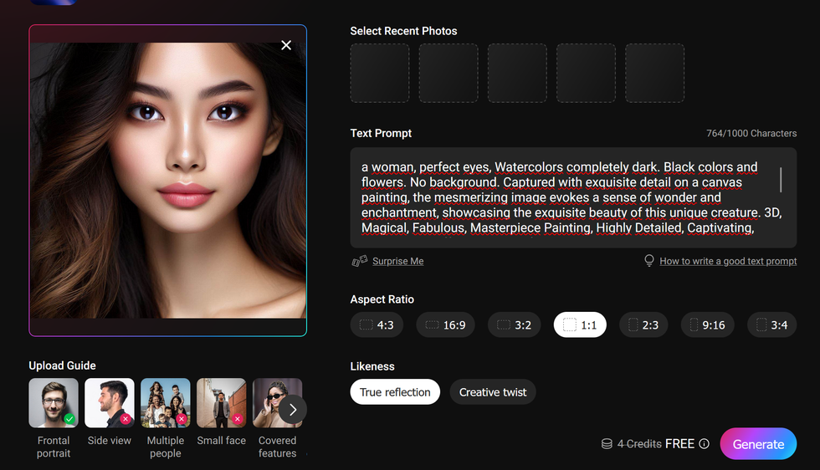Switch aspect ratio to 2:3
The image size is (820, 470).
pos(643,324)
